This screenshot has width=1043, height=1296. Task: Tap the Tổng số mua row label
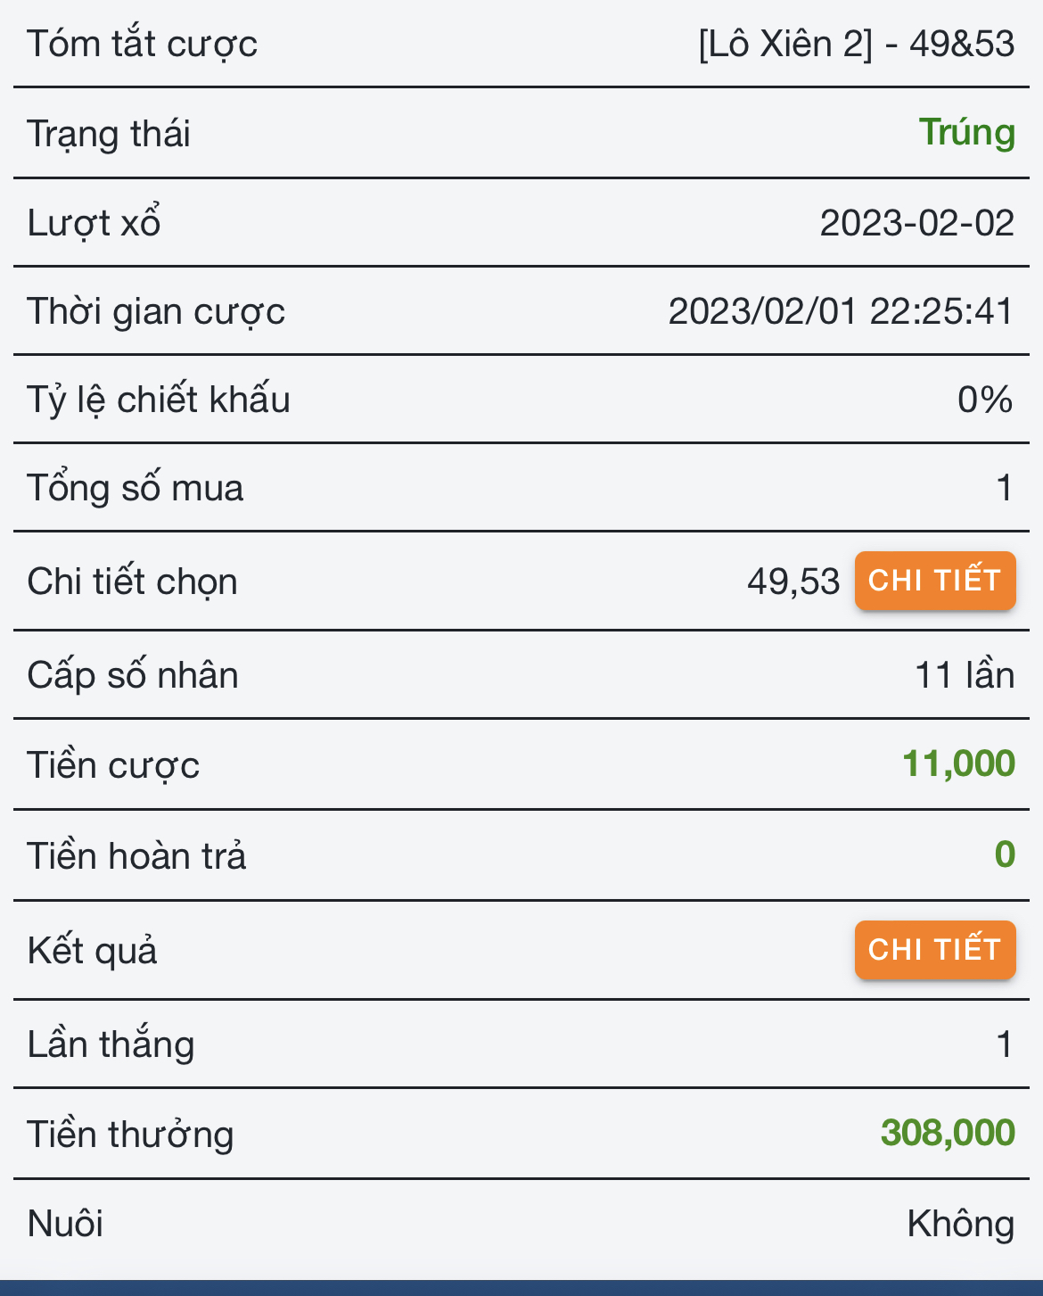click(136, 488)
